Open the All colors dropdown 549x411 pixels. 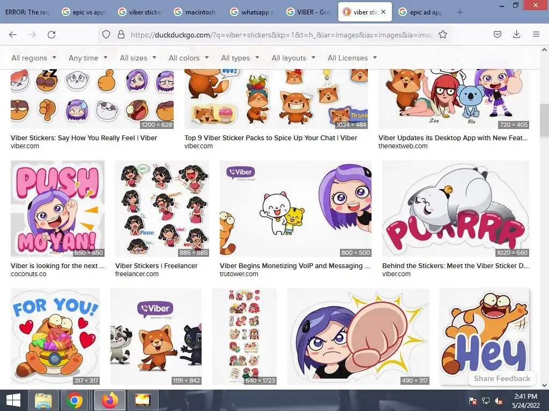(189, 58)
